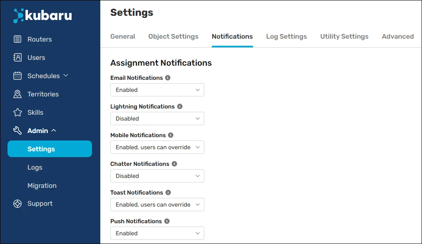422x244 pixels.
Task: Open Territories page from sidebar
Action: click(x=43, y=94)
